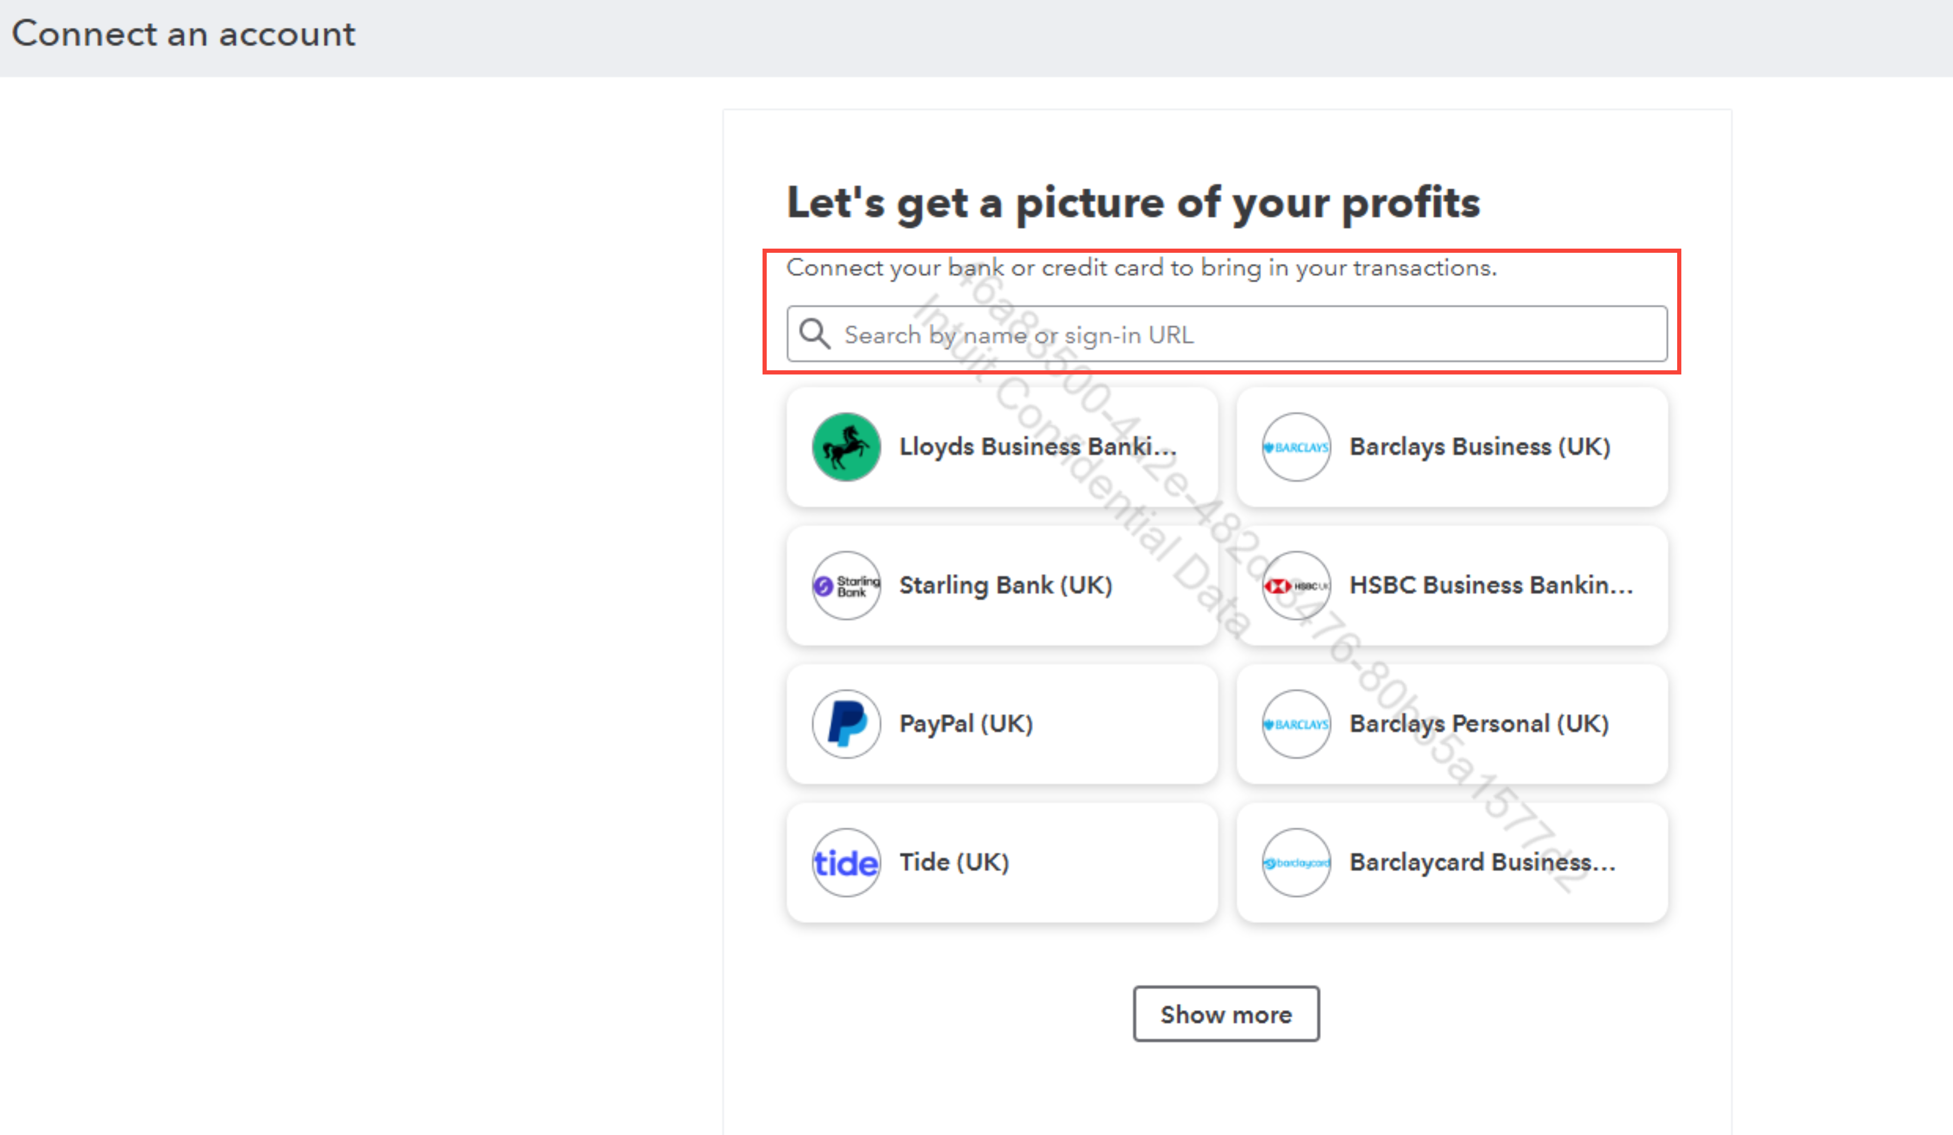Select the Tide logo icon
The image size is (1953, 1135).
coord(846,862)
